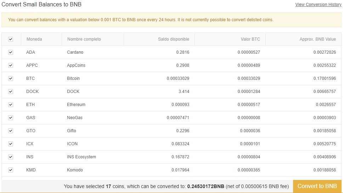
Task: Select the Bitcoin row name cell
Action: (73, 78)
